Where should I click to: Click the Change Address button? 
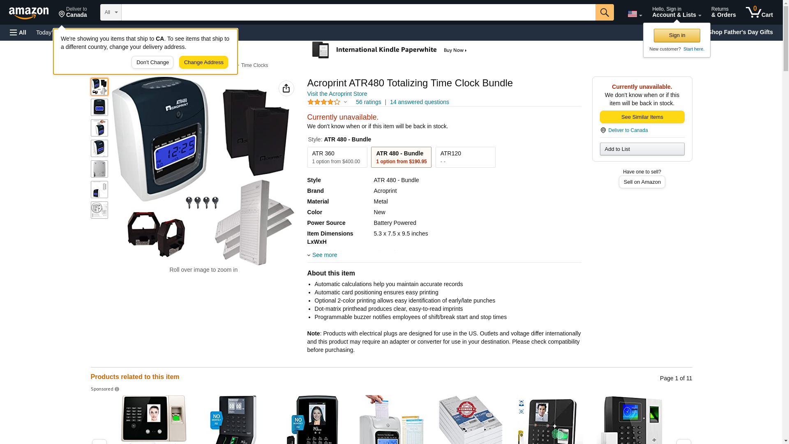pos(203,62)
